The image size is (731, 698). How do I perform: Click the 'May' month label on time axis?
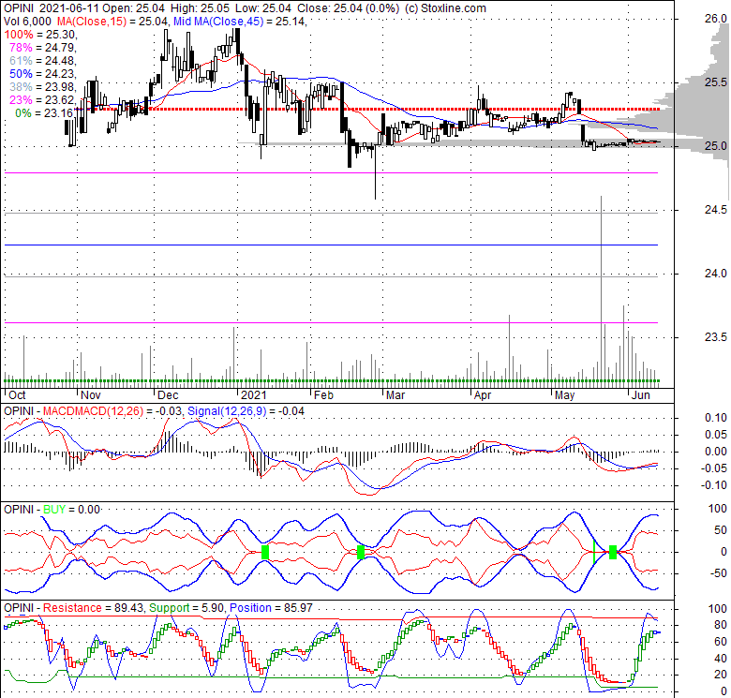coord(564,395)
